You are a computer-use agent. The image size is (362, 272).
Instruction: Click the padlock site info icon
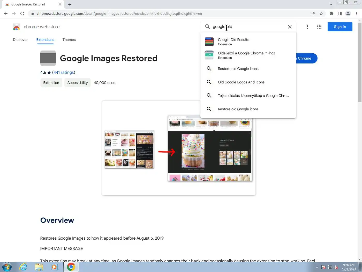point(32,13)
